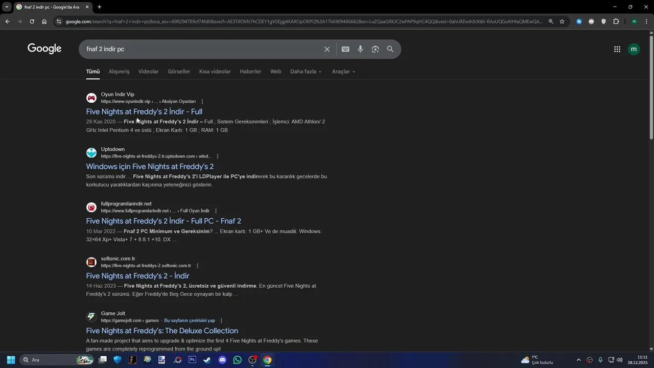This screenshot has height=368, width=654.
Task: Open more options for Game Jolt result
Action: pos(221,320)
